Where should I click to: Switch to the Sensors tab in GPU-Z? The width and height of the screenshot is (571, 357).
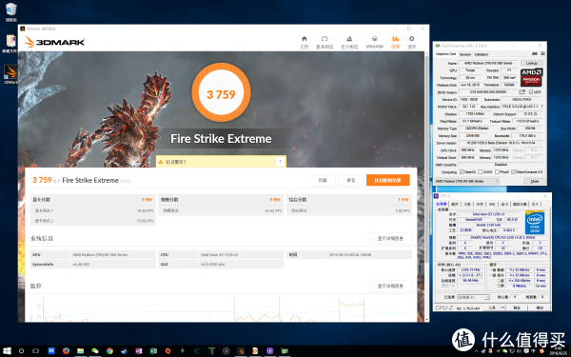point(464,54)
